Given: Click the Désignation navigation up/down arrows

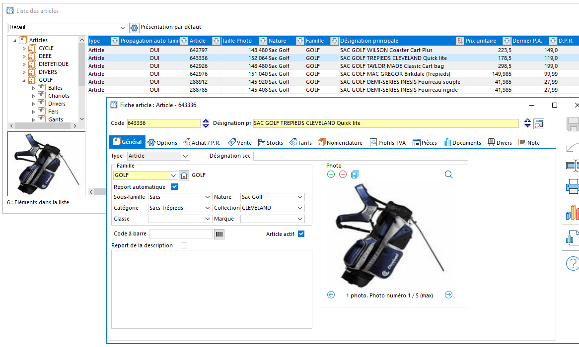Looking at the screenshot, I should [527, 123].
